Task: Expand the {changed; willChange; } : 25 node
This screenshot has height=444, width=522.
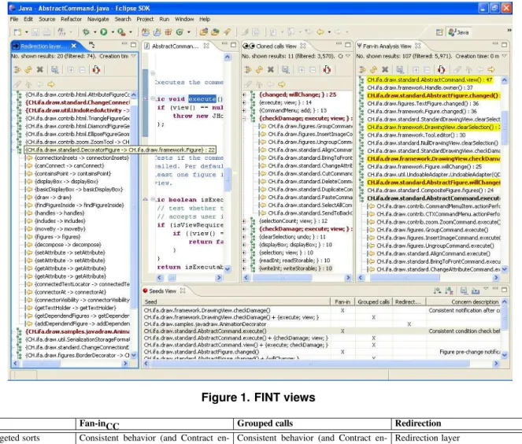Action: click(244, 94)
